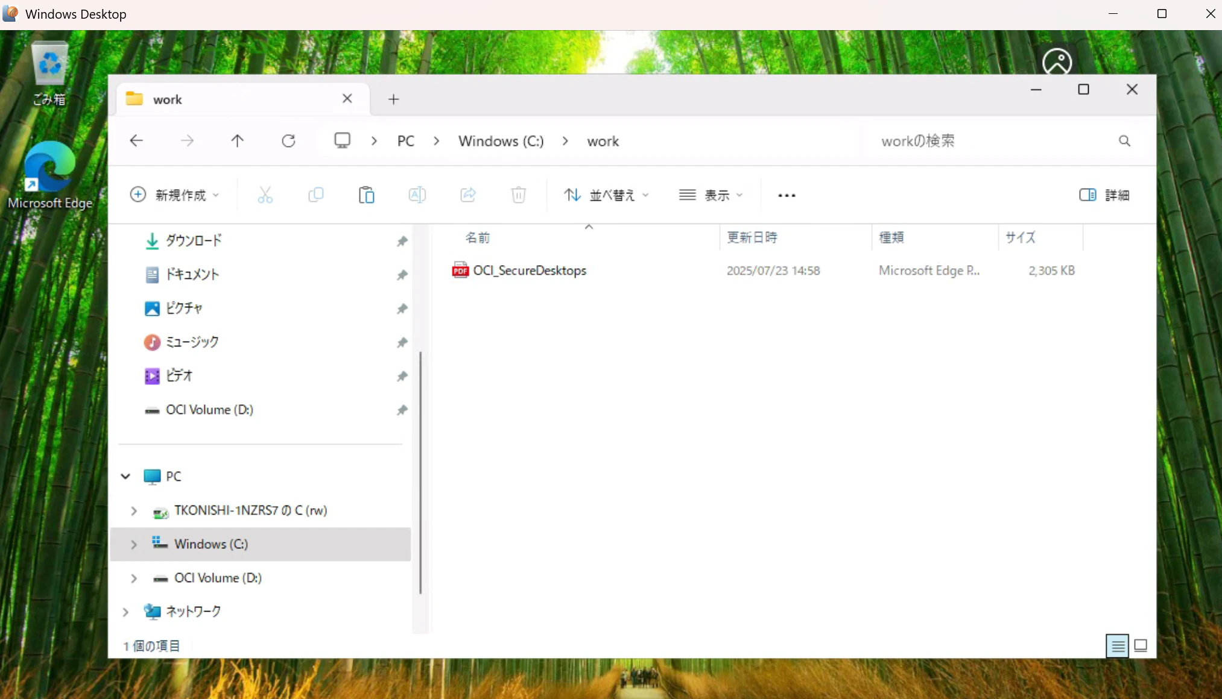Click the 2,305 KB size cell
1222x699 pixels.
(x=1051, y=271)
